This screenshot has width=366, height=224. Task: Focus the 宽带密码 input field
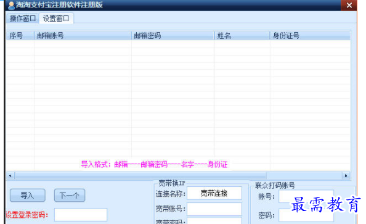(214, 221)
